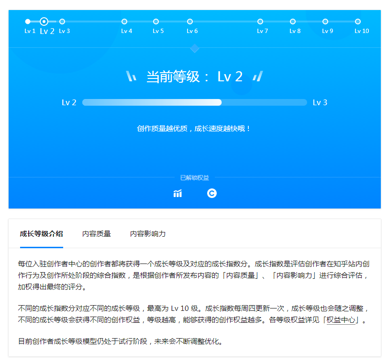This screenshot has width=388, height=363.
Task: Click the Lv 5 timeline marker
Action: tap(156, 22)
